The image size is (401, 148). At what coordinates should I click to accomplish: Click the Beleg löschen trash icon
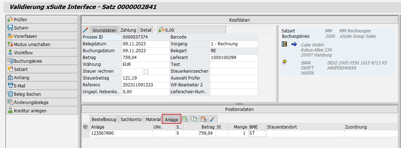[10, 94]
